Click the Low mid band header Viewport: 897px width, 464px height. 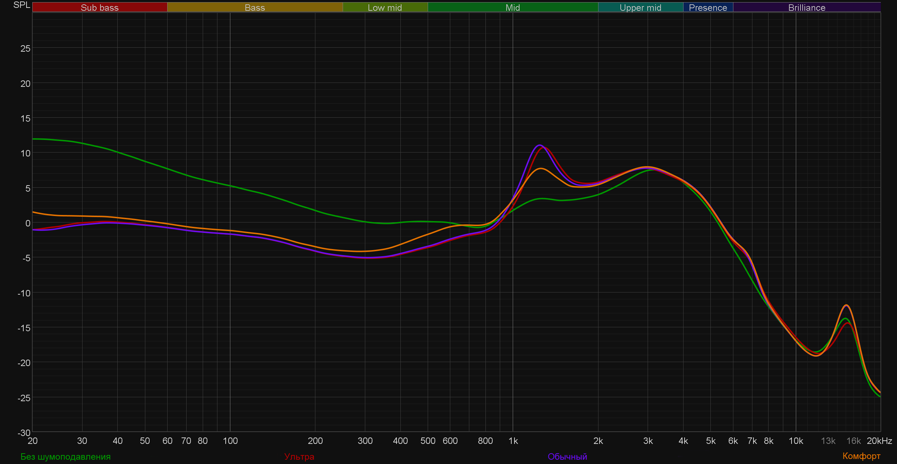coord(385,8)
